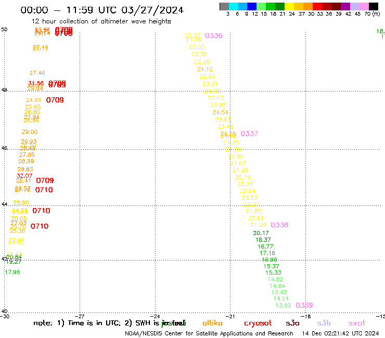385x338 pixels.
Task: Click the date range title text
Action: (102, 10)
